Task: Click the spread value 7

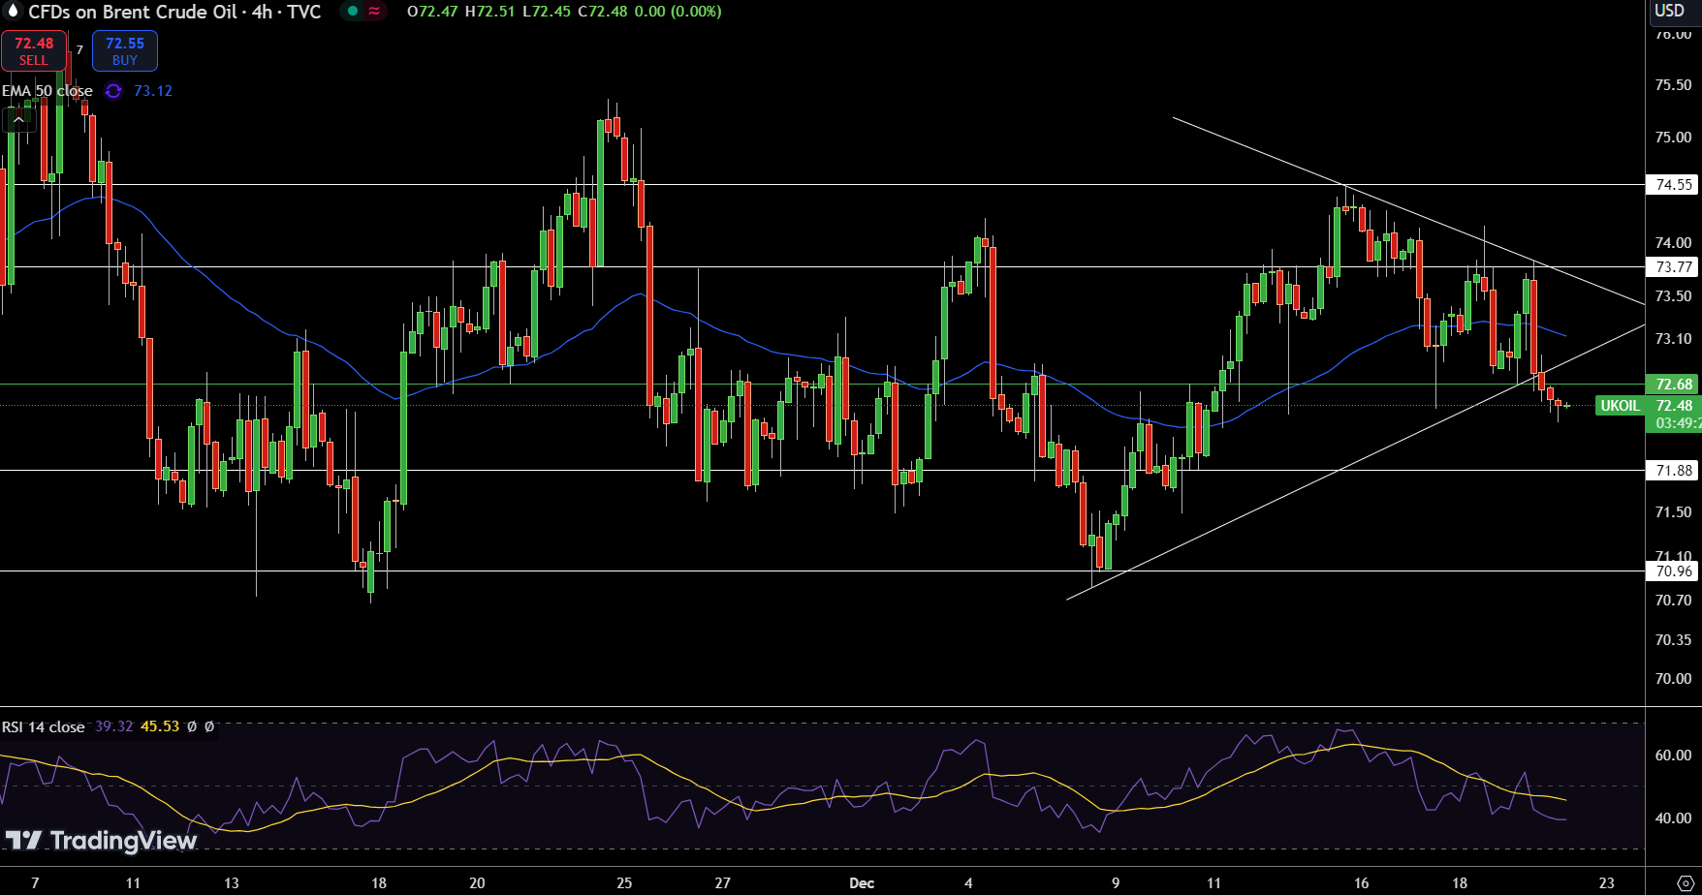Action: coord(79,50)
